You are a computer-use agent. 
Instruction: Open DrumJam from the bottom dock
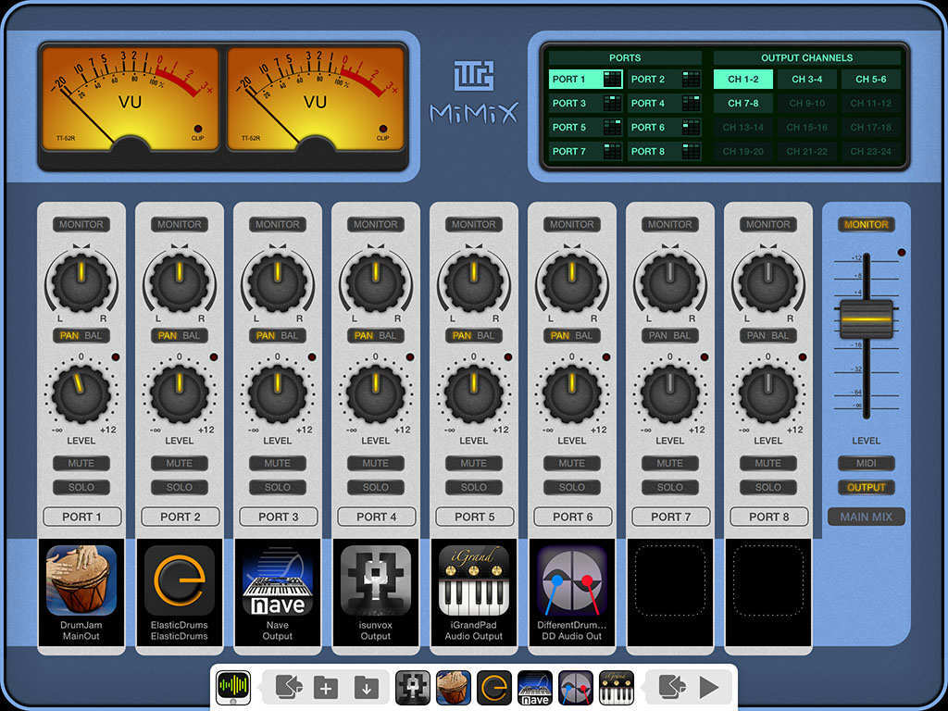coord(453,687)
